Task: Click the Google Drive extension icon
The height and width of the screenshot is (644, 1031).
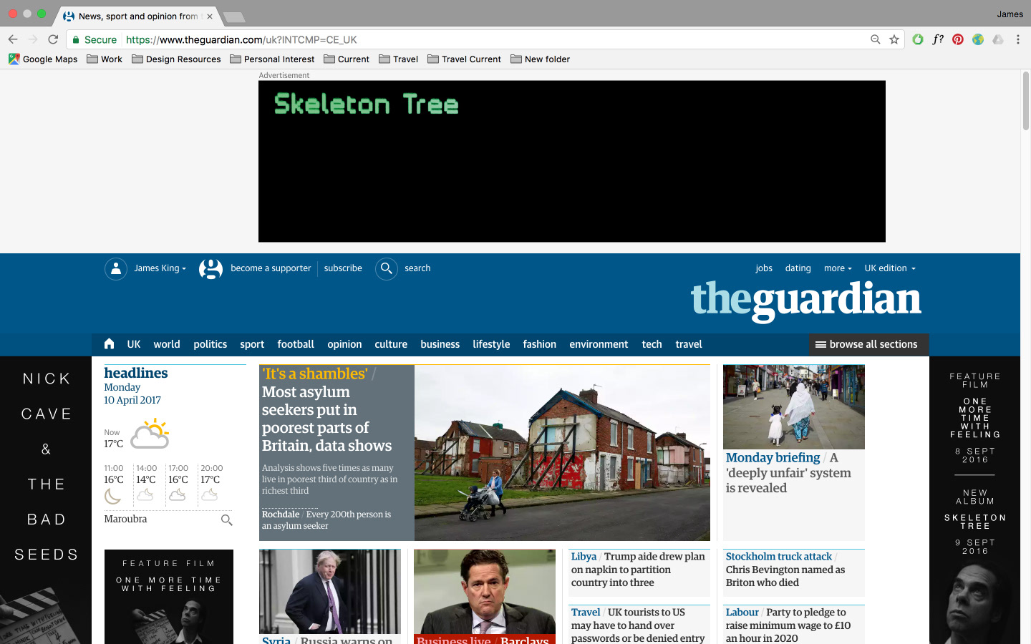Action: [x=998, y=39]
